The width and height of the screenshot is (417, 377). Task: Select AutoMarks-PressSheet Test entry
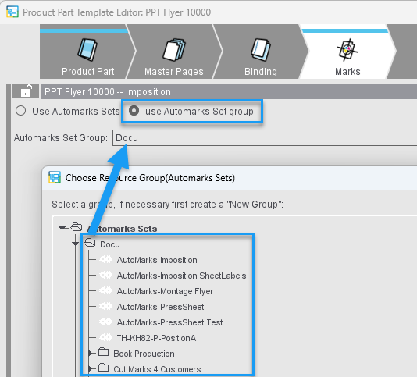(169, 322)
